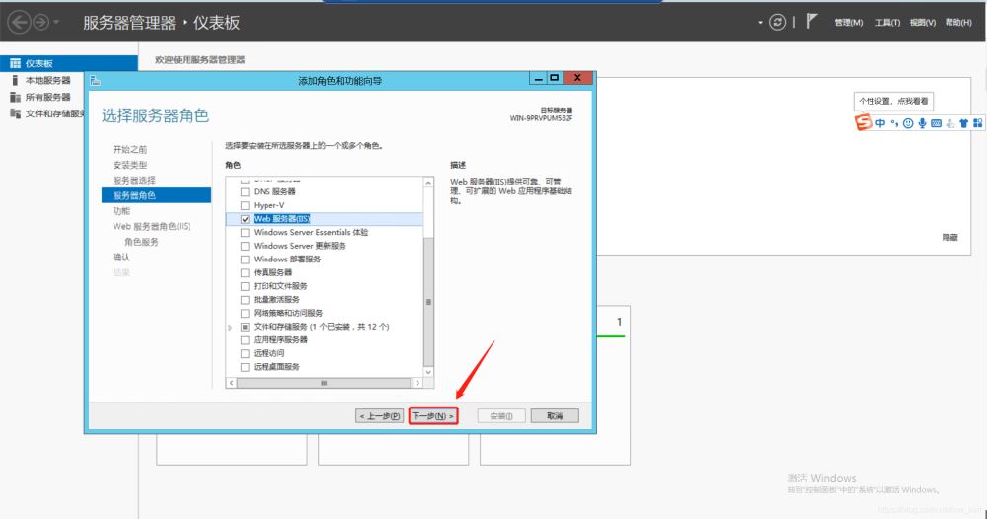Check the 打印和文件服务 checkbox

245,286
